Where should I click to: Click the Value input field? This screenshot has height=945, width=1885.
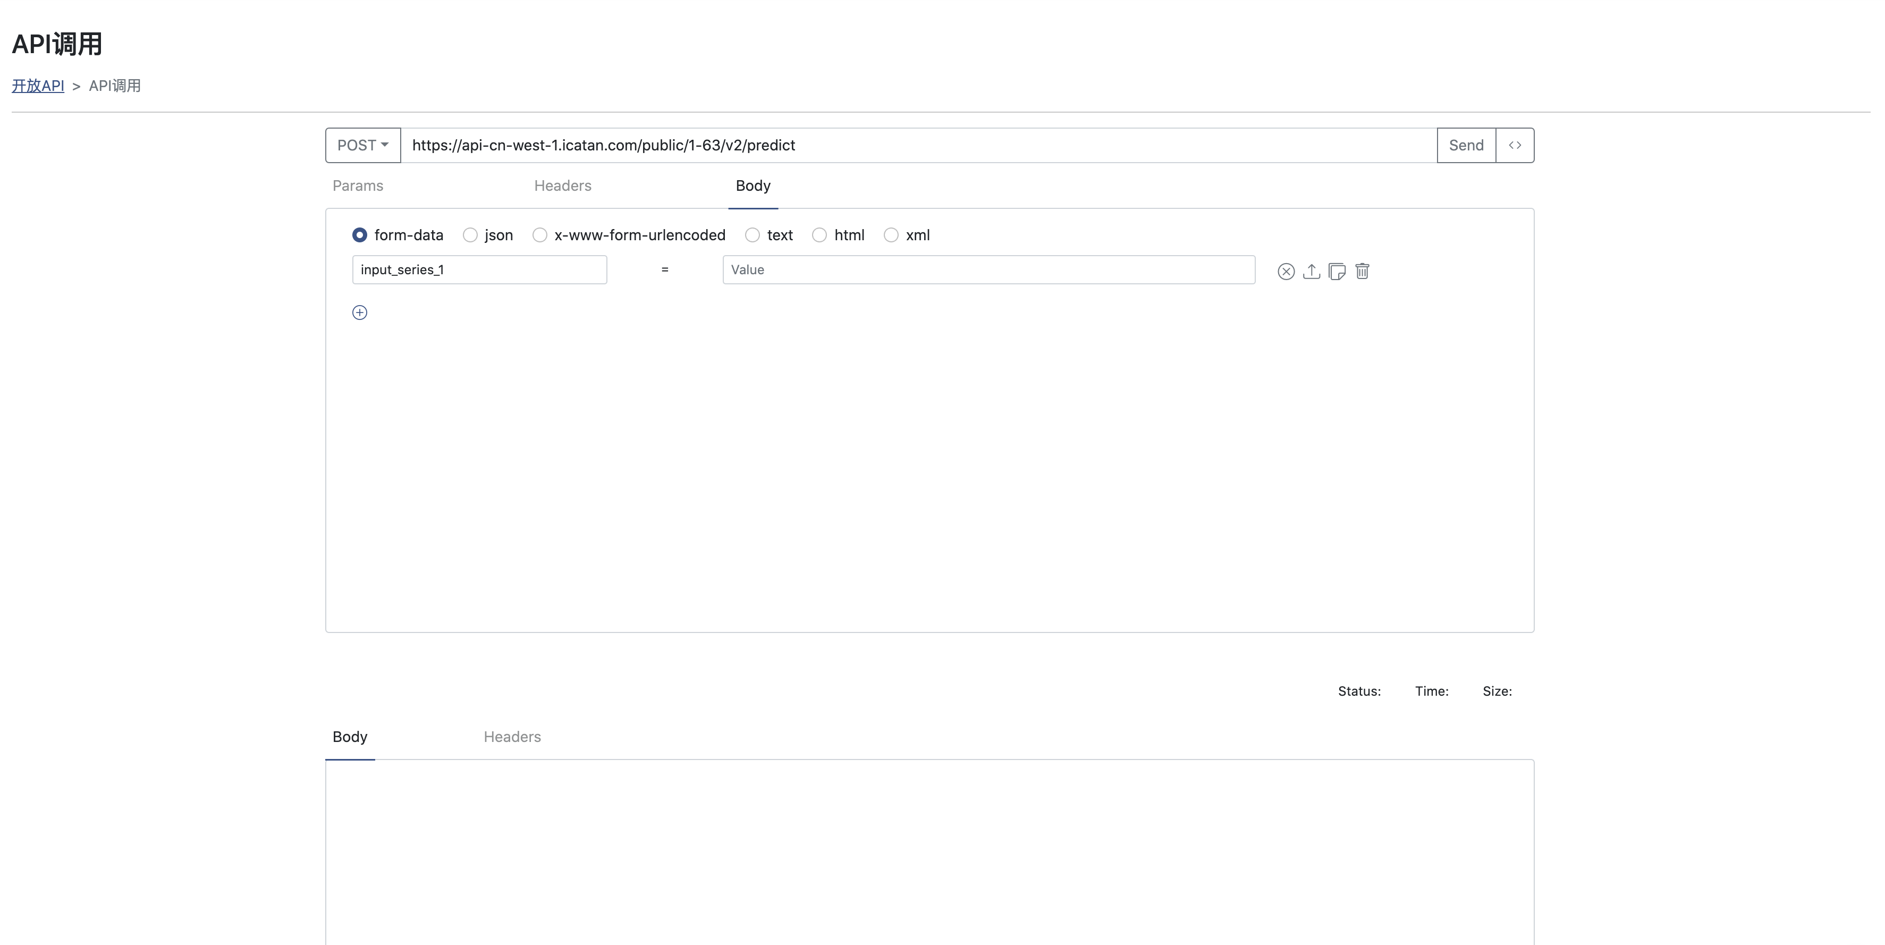988,269
